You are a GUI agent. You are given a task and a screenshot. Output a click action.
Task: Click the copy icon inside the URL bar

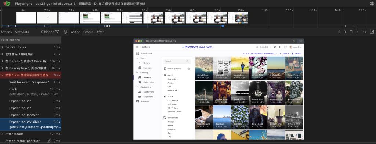point(294,41)
